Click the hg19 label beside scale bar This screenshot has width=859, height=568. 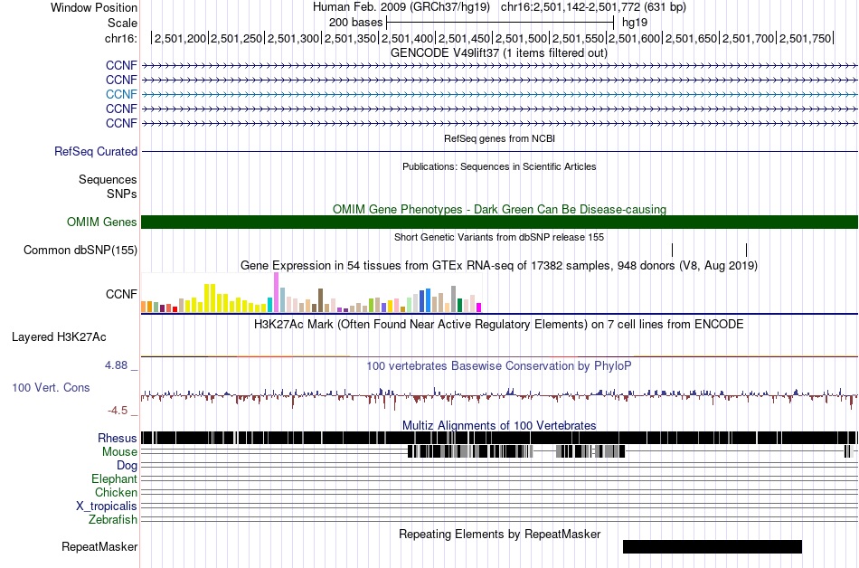(635, 23)
